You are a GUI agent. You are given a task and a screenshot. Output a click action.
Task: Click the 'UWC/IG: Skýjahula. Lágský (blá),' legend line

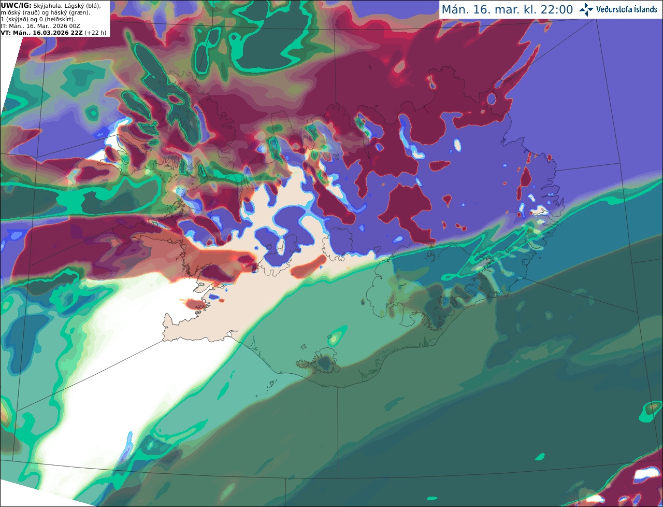click(x=51, y=5)
